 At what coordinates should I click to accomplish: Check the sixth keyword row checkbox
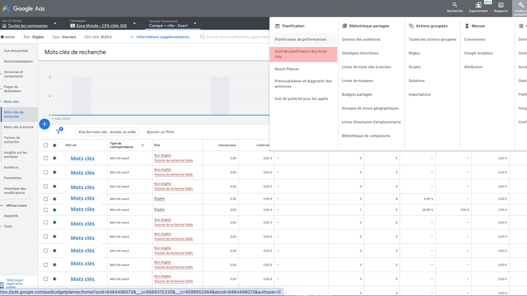[x=46, y=223]
